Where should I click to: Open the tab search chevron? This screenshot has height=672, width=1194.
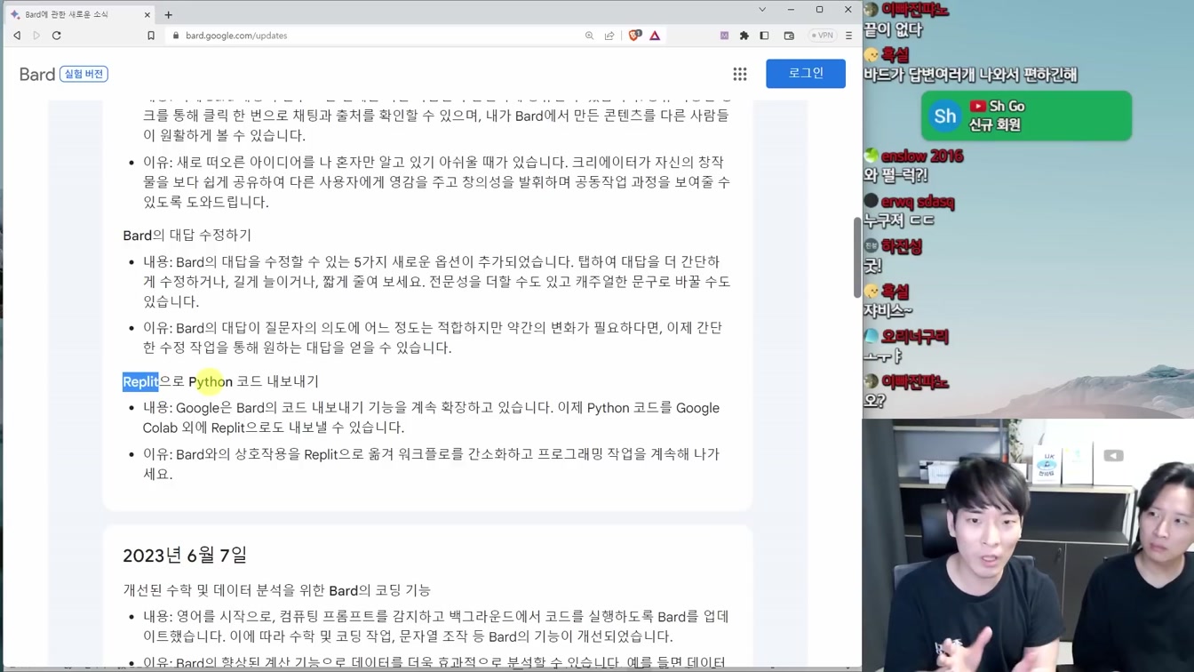click(x=762, y=10)
